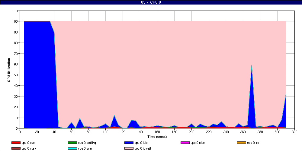Click the blue cpu 0 idle legend swatch
302x152 pixels.
tap(129, 143)
